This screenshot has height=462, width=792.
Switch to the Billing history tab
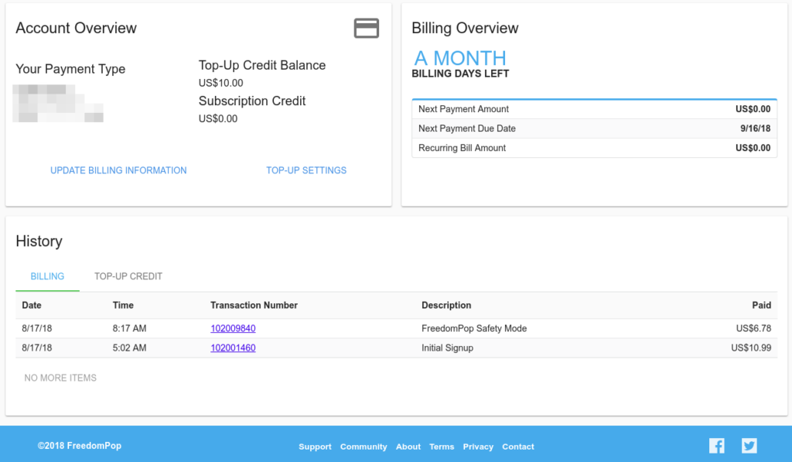(x=47, y=276)
